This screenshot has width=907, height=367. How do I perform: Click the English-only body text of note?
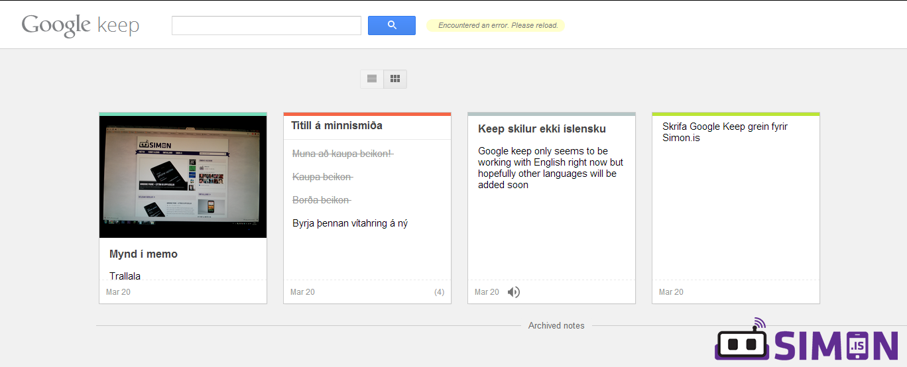[x=551, y=168]
